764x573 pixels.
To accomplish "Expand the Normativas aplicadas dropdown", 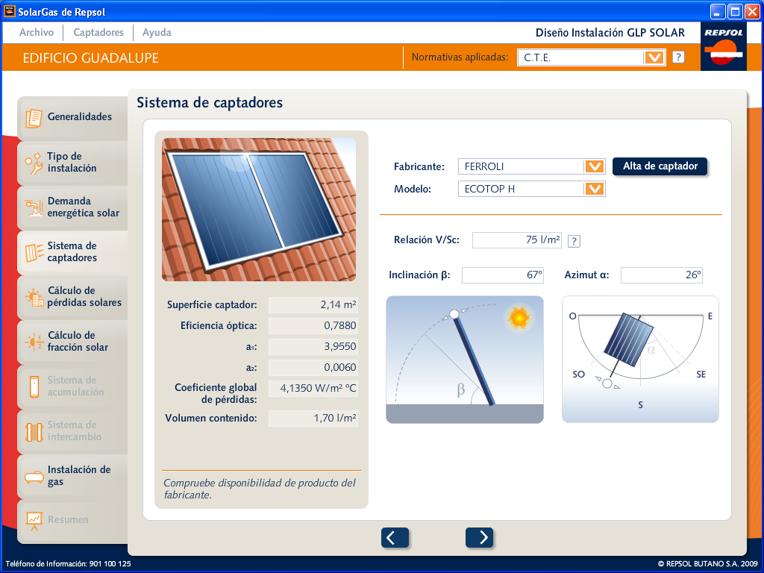I will 654,57.
